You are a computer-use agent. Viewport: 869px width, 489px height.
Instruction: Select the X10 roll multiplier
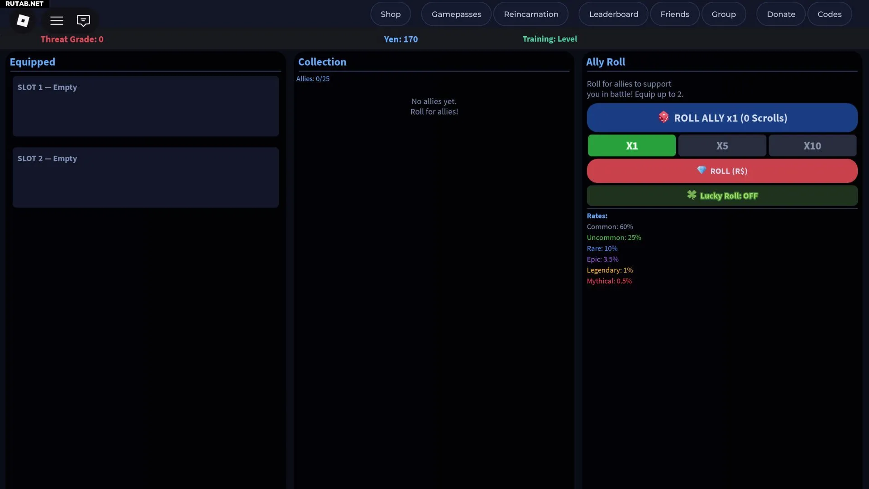point(812,146)
